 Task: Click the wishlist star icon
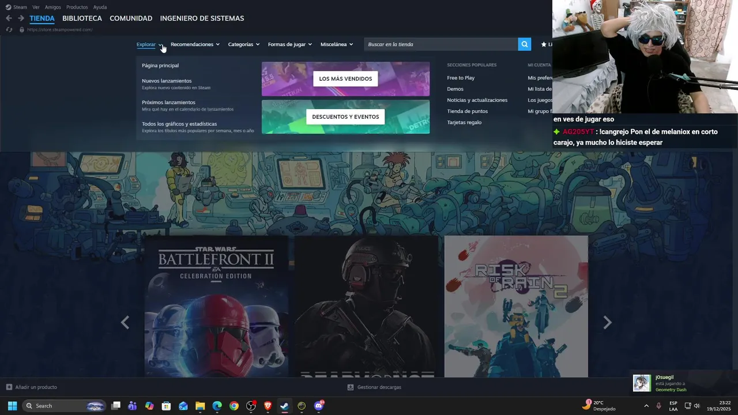coord(543,44)
